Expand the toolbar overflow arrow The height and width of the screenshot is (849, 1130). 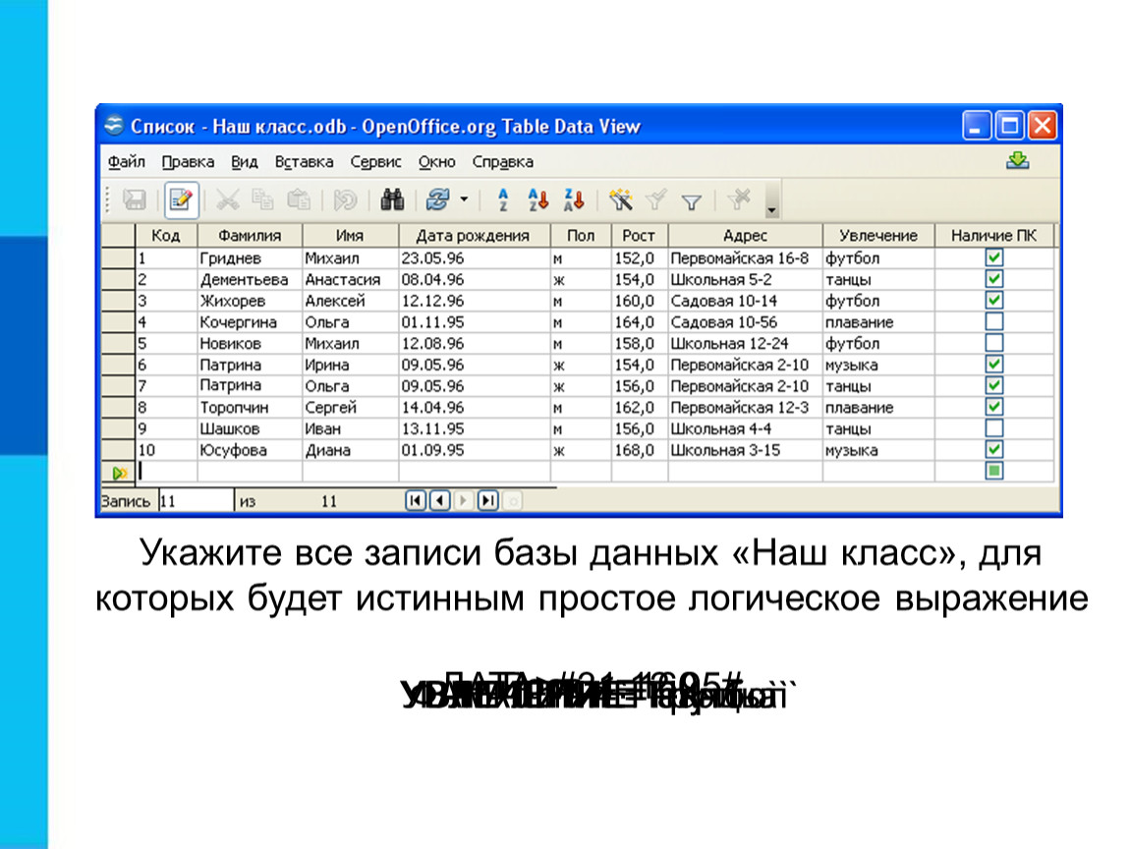tap(771, 201)
